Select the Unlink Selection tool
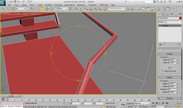 [8, 9]
